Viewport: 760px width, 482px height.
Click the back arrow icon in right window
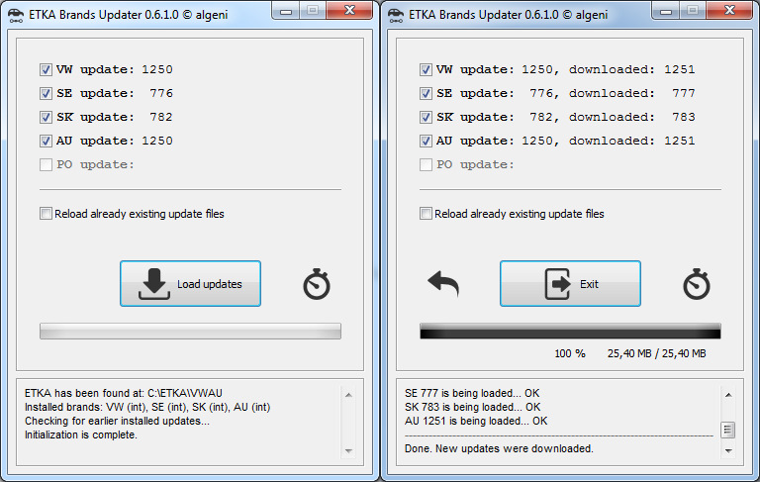pyautogui.click(x=443, y=284)
